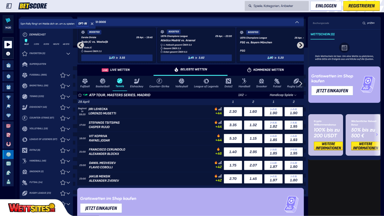Expand Tennis (220) chevron in sidebar
The width and height of the screenshot is (384, 216).
[68, 97]
